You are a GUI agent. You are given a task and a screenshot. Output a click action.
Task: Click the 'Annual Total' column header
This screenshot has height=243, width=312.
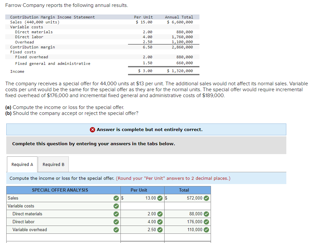(179, 17)
